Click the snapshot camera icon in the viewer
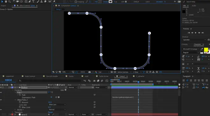The height and width of the screenshot is (116, 210). pos(89,72)
